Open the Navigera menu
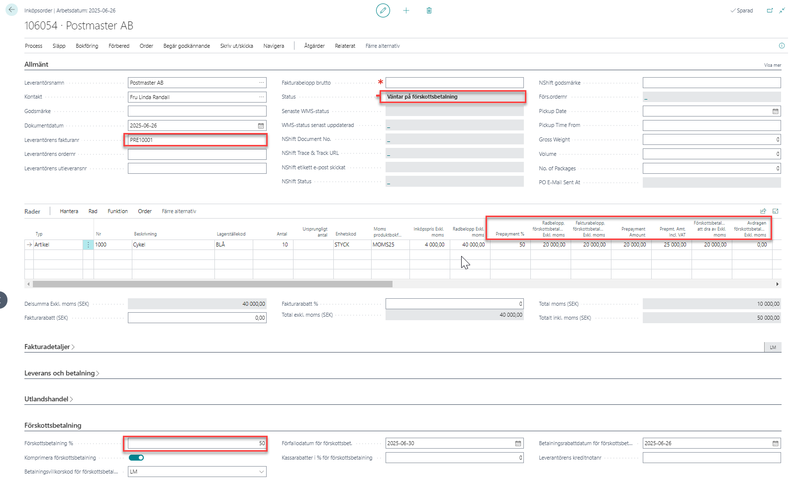794x486 pixels. [x=274, y=46]
